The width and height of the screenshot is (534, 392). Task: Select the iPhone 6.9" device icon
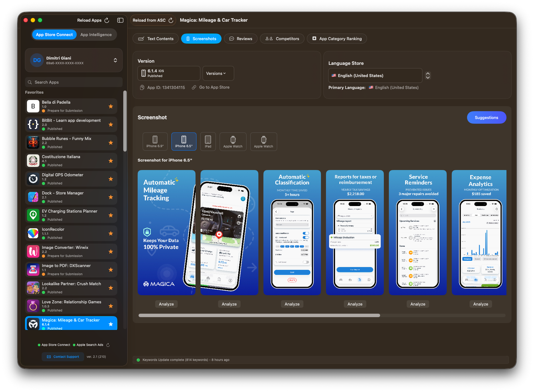(155, 141)
